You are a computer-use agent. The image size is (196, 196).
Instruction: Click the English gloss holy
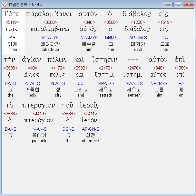tap(33, 95)
